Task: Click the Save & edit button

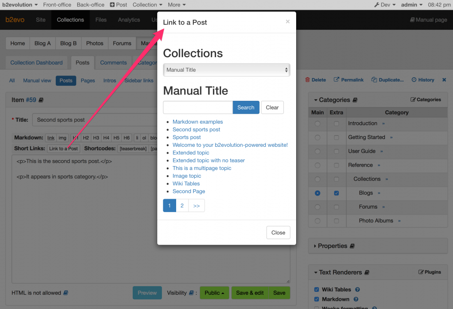Action: point(249,293)
